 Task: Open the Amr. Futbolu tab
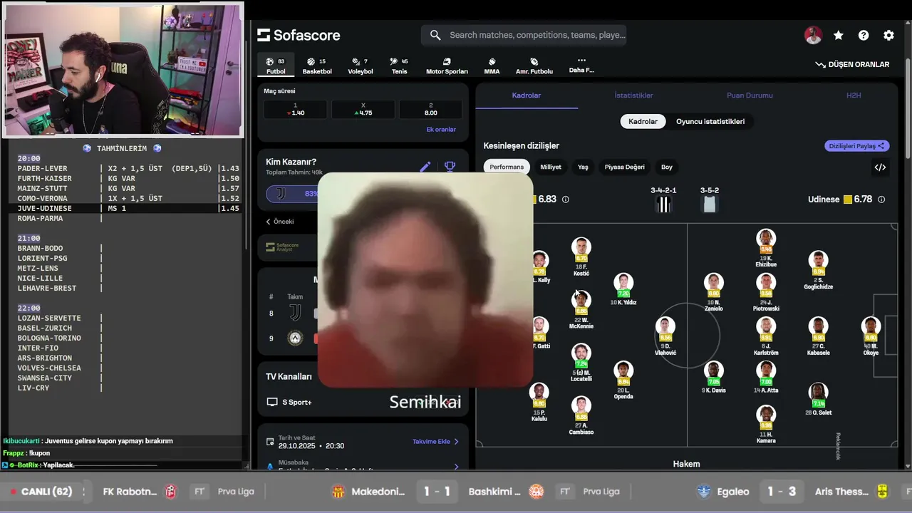point(534,66)
